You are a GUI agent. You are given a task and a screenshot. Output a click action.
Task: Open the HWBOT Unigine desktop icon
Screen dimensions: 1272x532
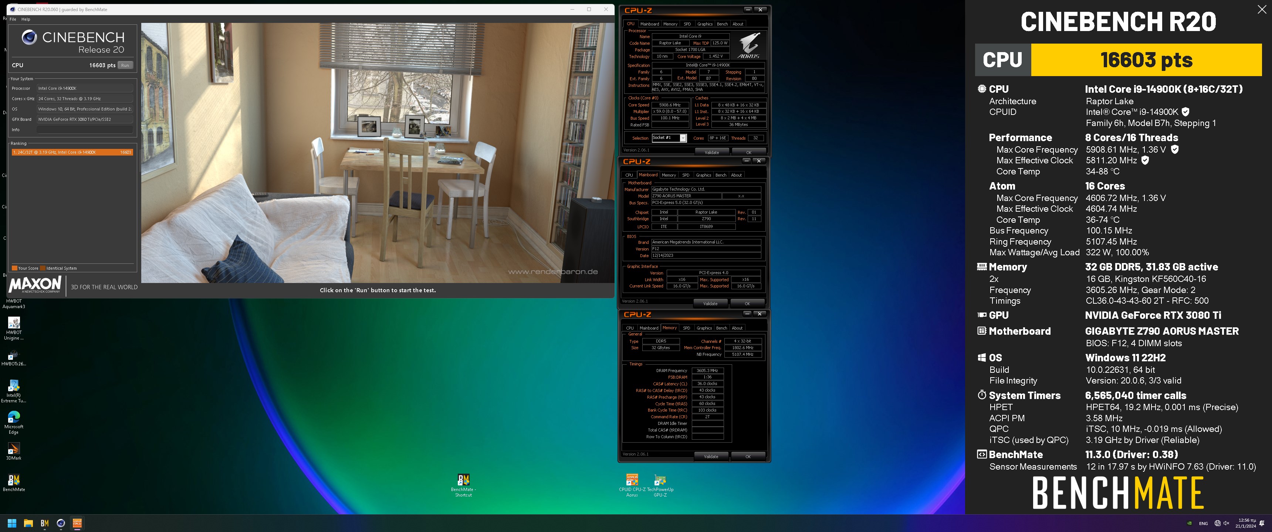coord(14,328)
